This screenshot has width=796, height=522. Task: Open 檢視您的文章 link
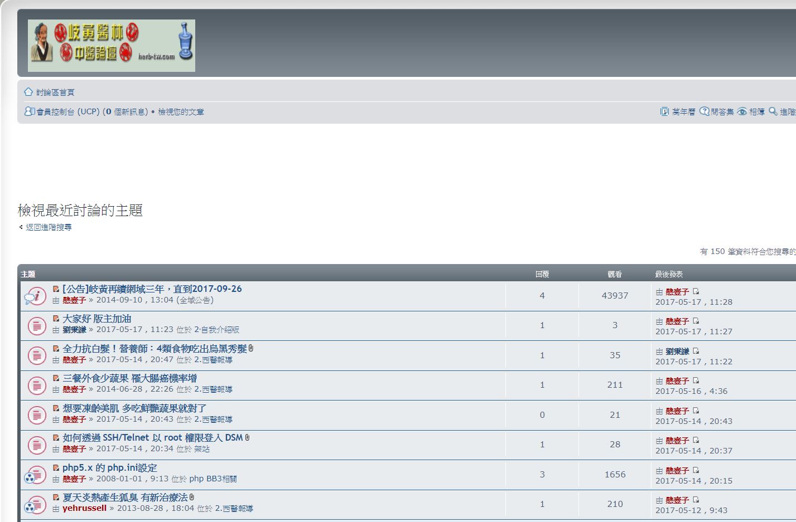(x=181, y=112)
